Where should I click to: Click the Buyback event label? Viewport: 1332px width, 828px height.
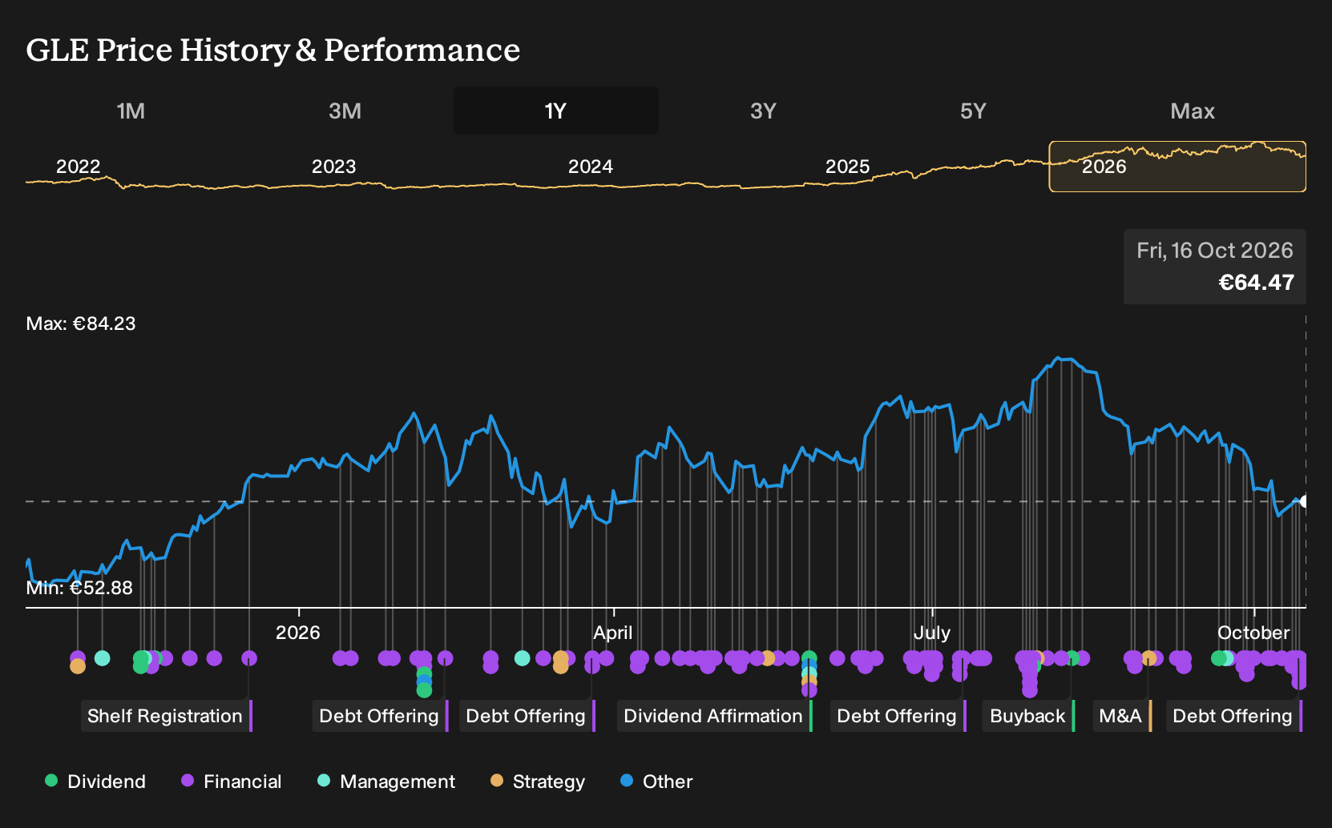(1028, 716)
